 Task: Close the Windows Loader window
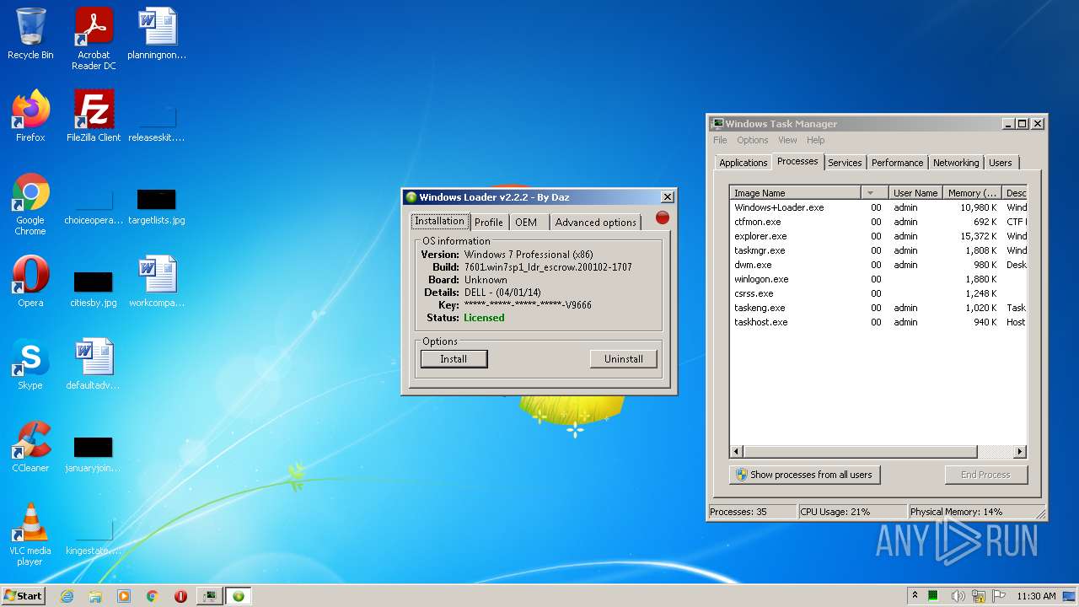[668, 197]
